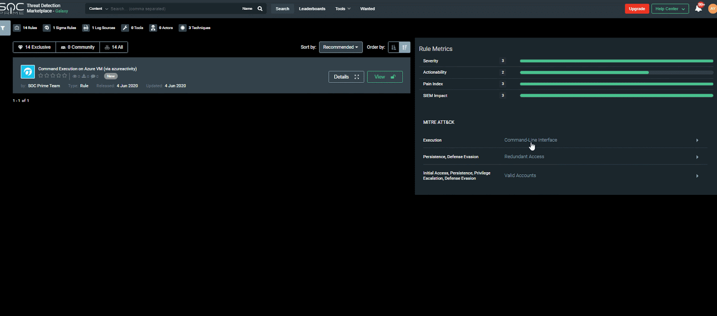Click the Sigma Rules icon
The height and width of the screenshot is (316, 717).
click(47, 28)
